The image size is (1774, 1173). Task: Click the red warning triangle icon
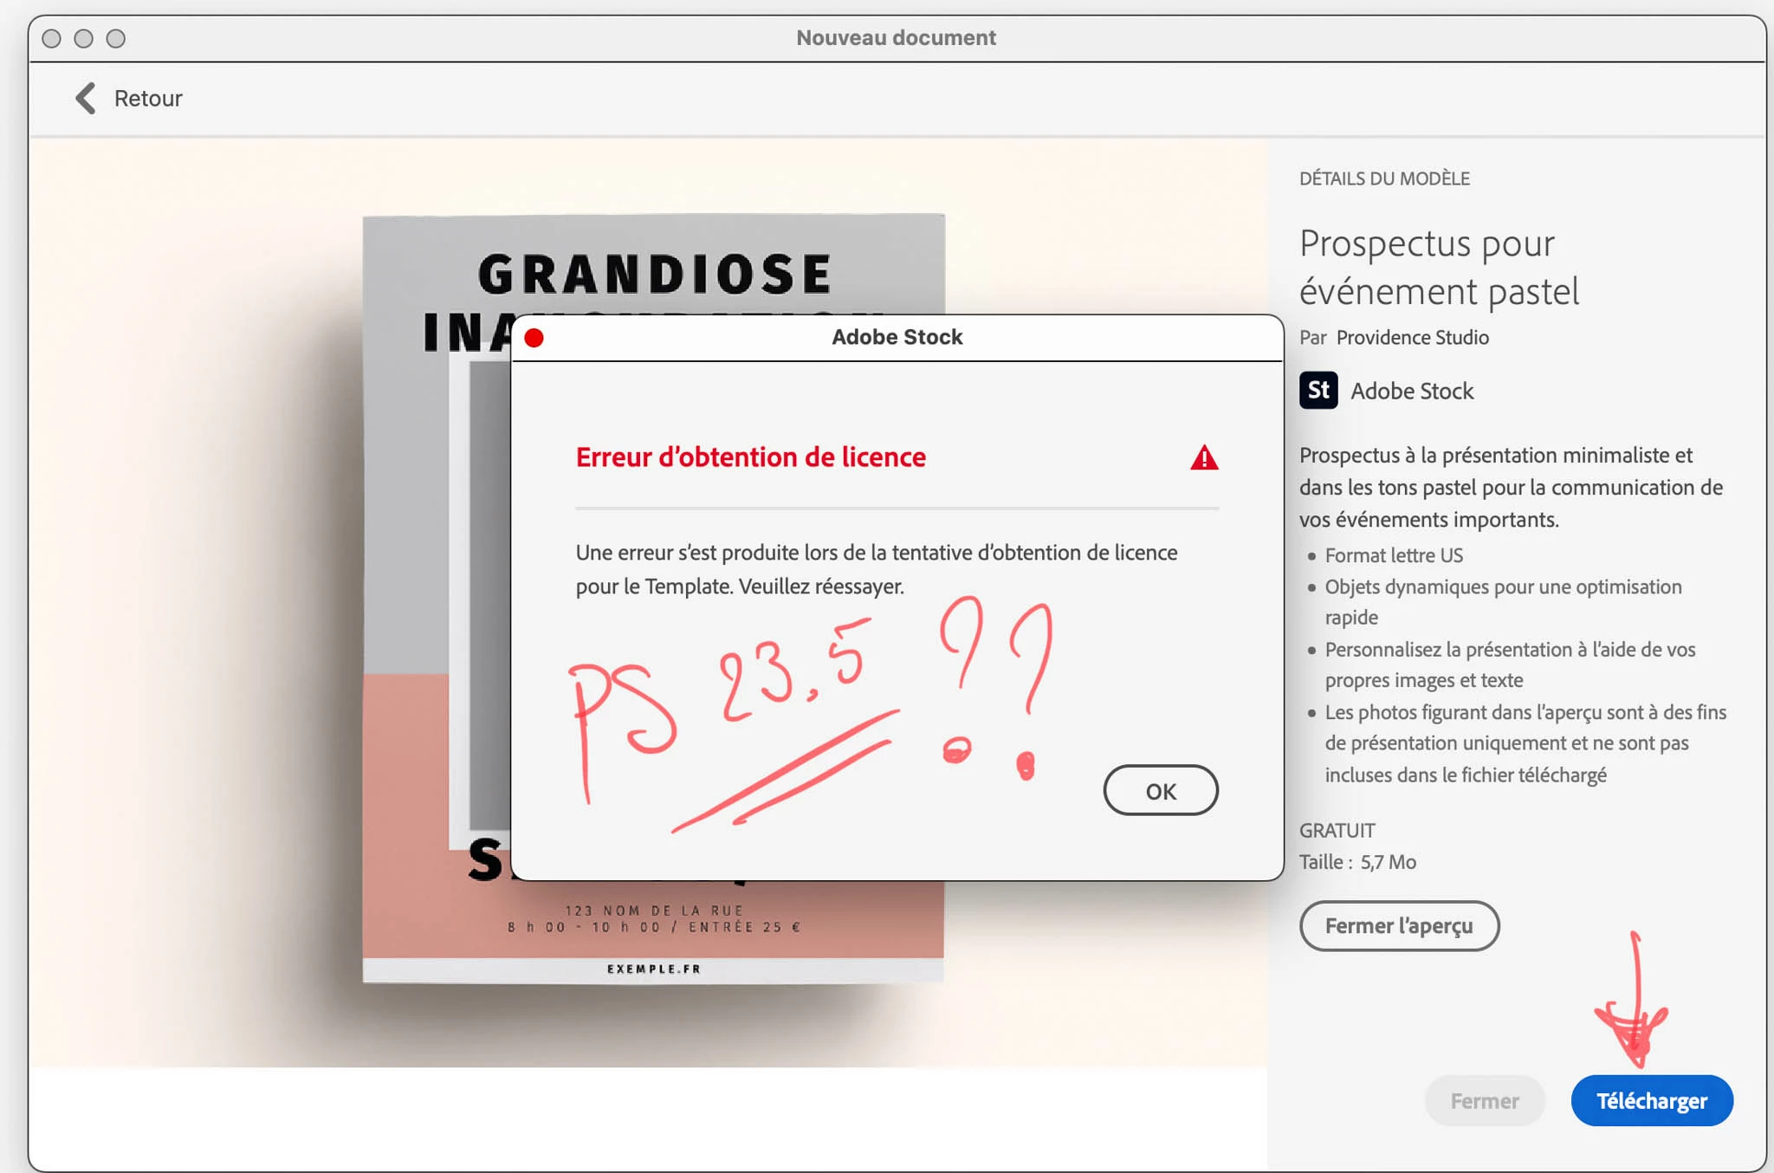click(1203, 457)
